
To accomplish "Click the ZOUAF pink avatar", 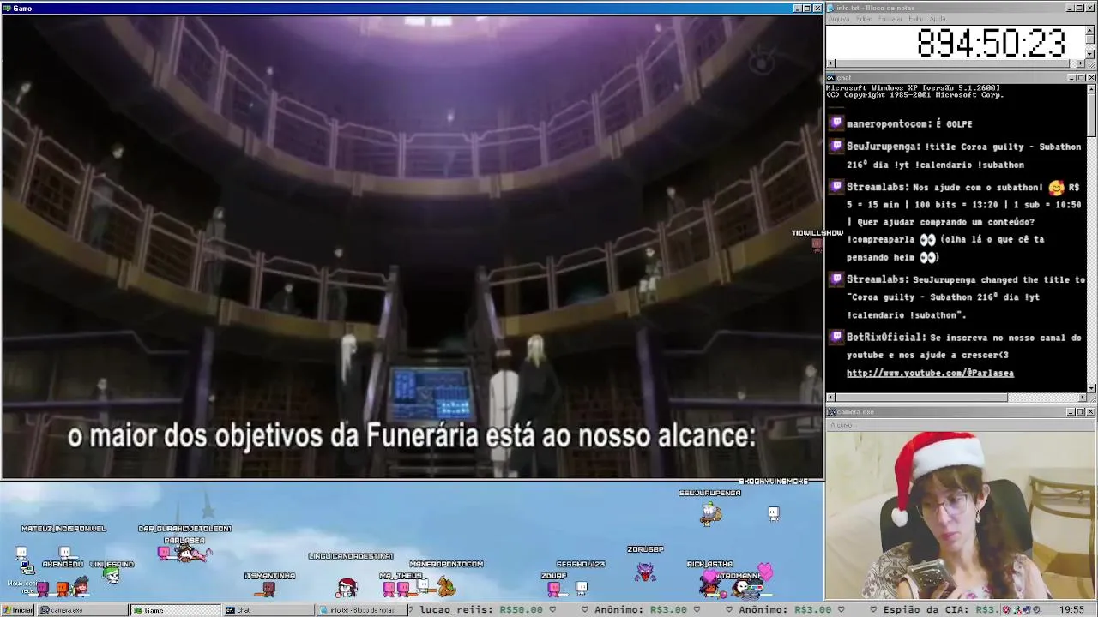I will click(x=554, y=588).
